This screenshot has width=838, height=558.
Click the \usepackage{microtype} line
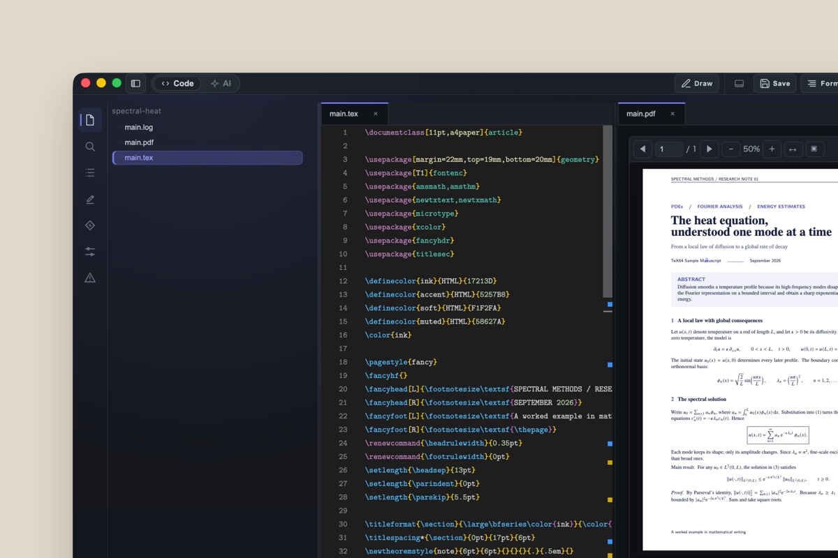[x=411, y=213]
